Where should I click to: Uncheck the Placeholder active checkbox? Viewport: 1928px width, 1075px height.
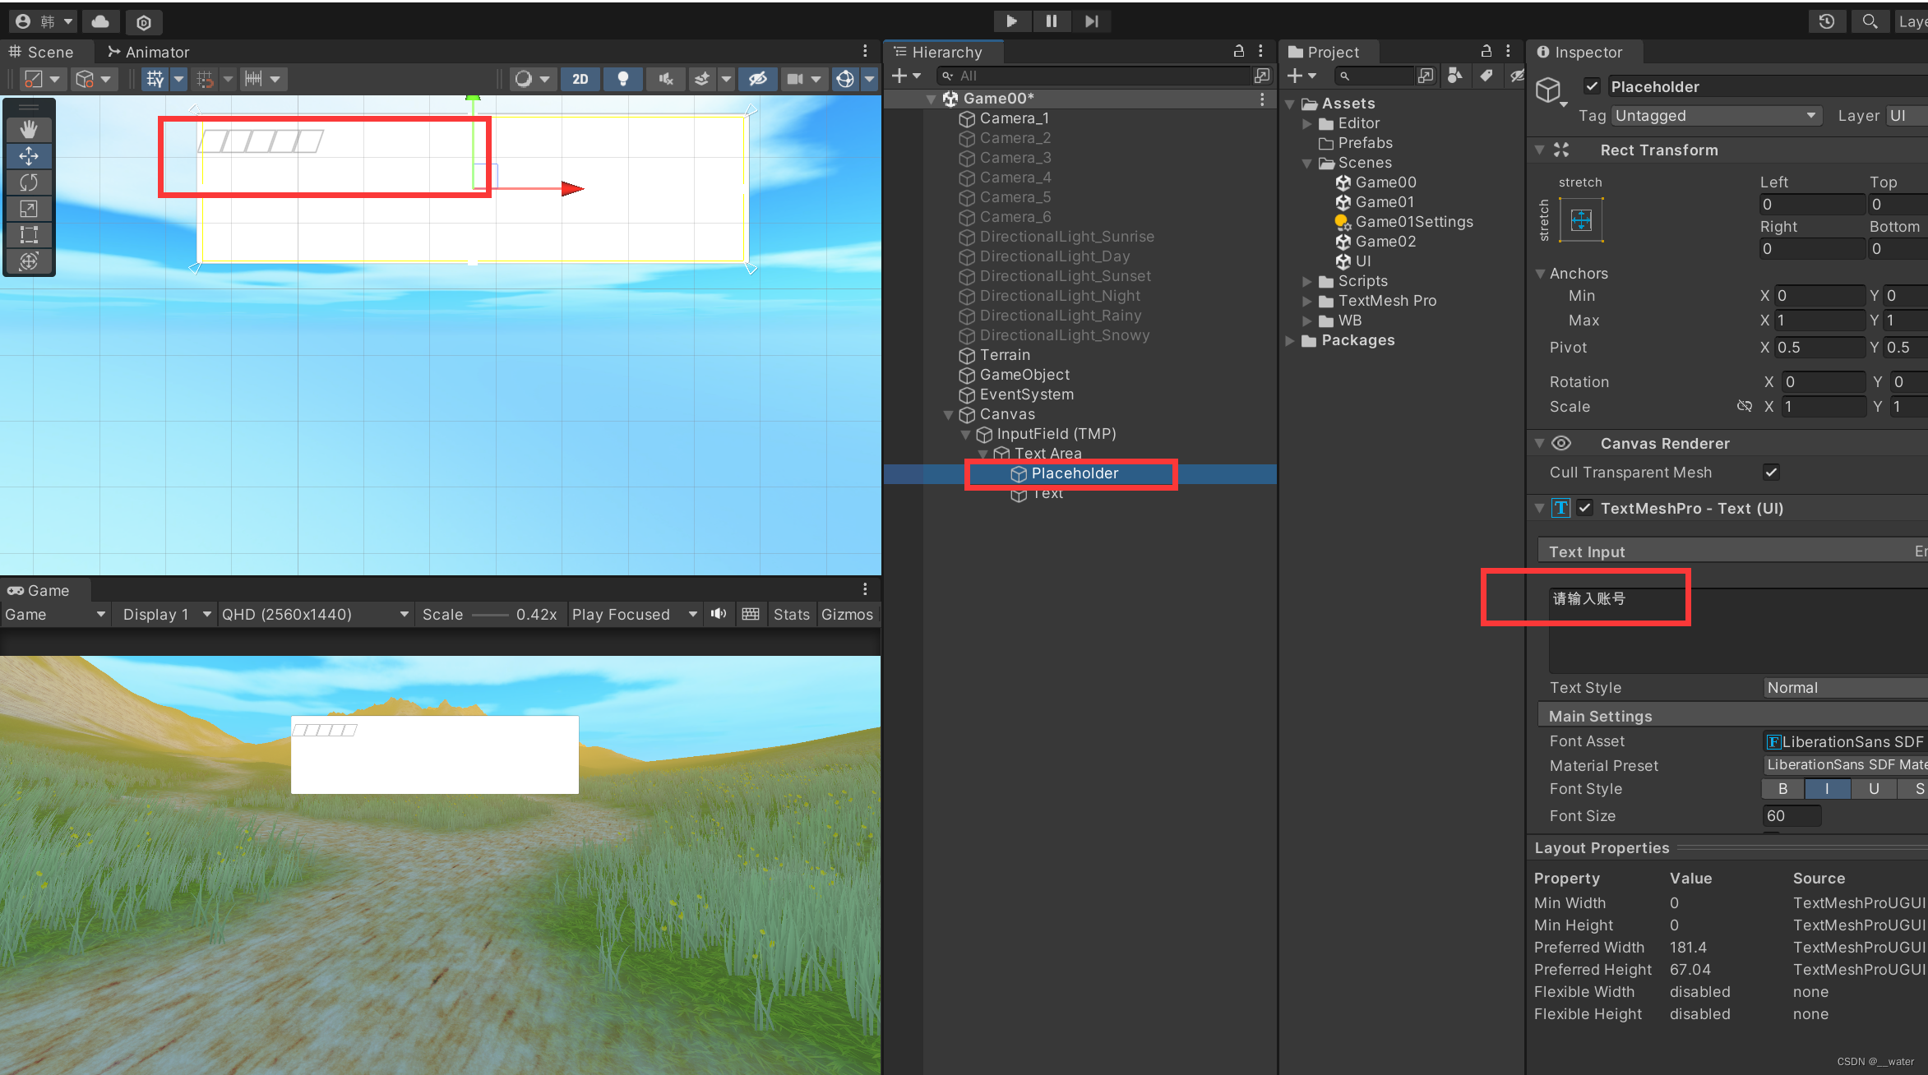pyautogui.click(x=1592, y=86)
